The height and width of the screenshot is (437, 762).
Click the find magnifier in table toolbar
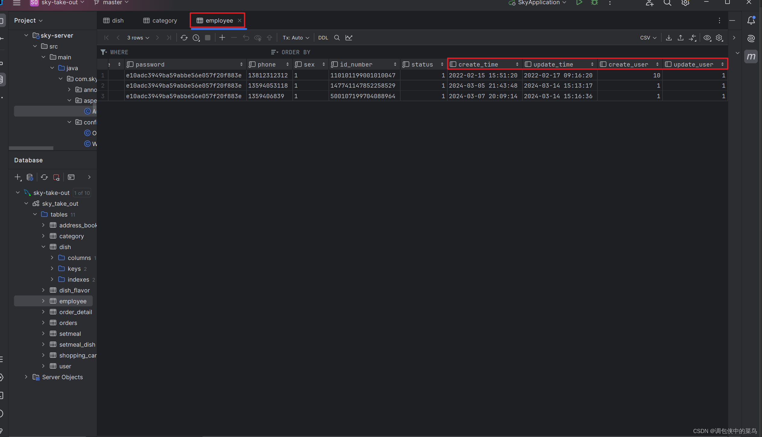(337, 38)
